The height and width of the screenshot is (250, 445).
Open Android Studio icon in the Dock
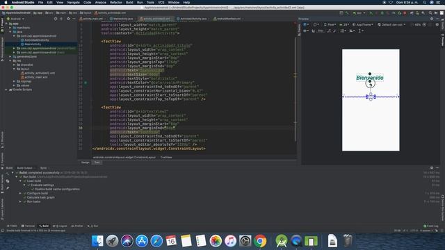pyautogui.click(x=281, y=241)
